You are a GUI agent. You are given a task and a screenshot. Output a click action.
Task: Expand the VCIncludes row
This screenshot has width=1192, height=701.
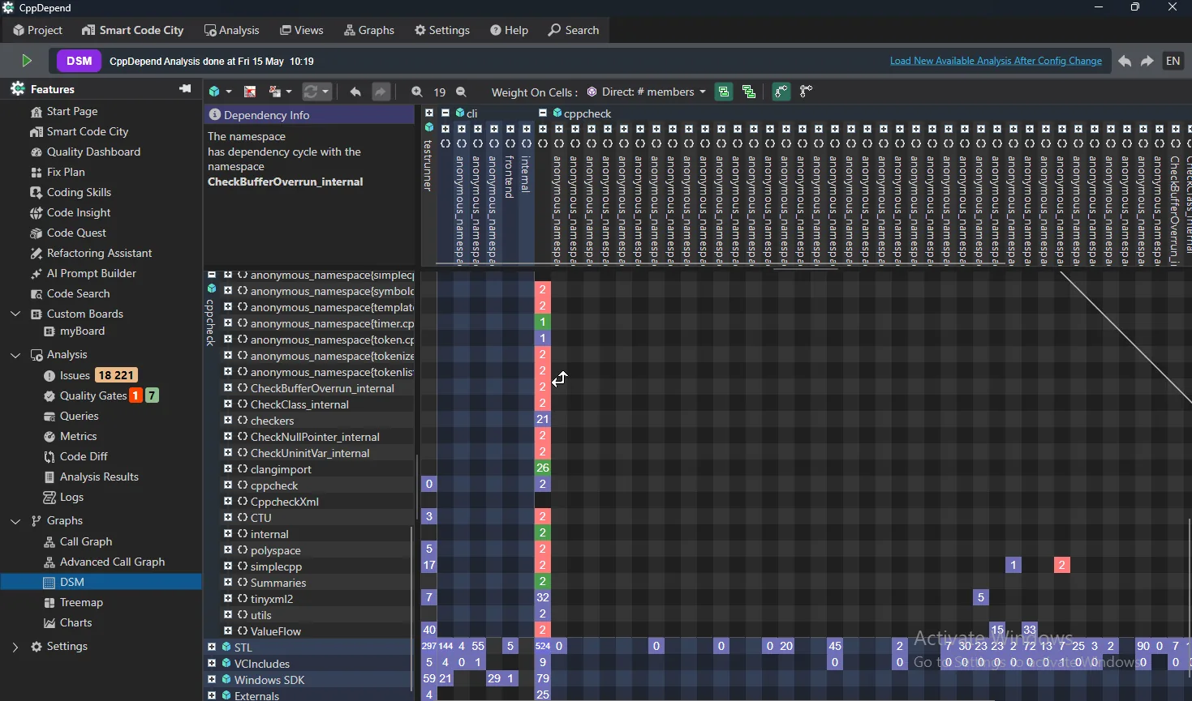click(212, 663)
